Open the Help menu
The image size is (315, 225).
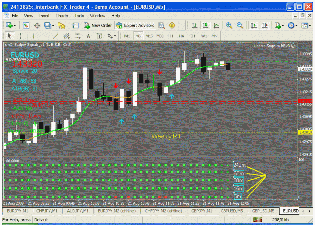coord(116,16)
